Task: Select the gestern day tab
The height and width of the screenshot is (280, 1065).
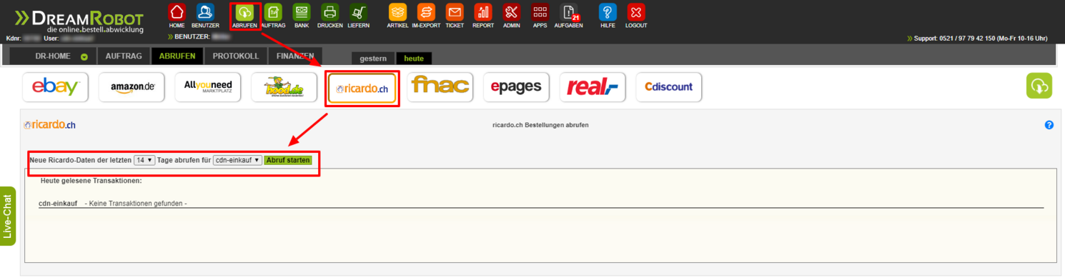Action: pyautogui.click(x=373, y=59)
